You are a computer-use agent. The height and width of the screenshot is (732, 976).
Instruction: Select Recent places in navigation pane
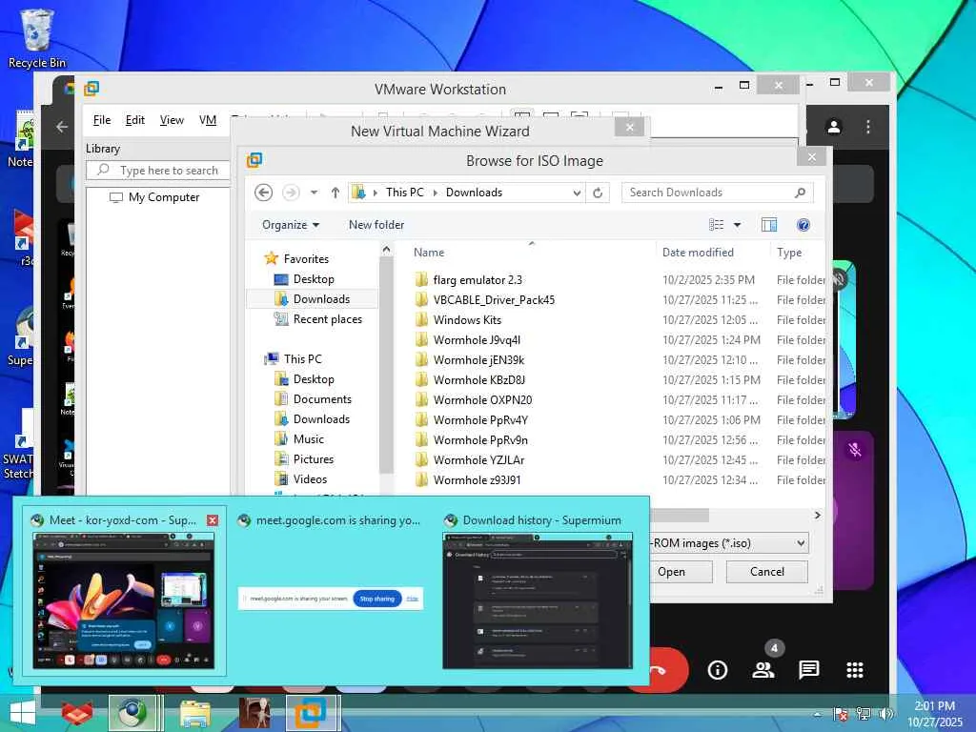pyautogui.click(x=318, y=318)
